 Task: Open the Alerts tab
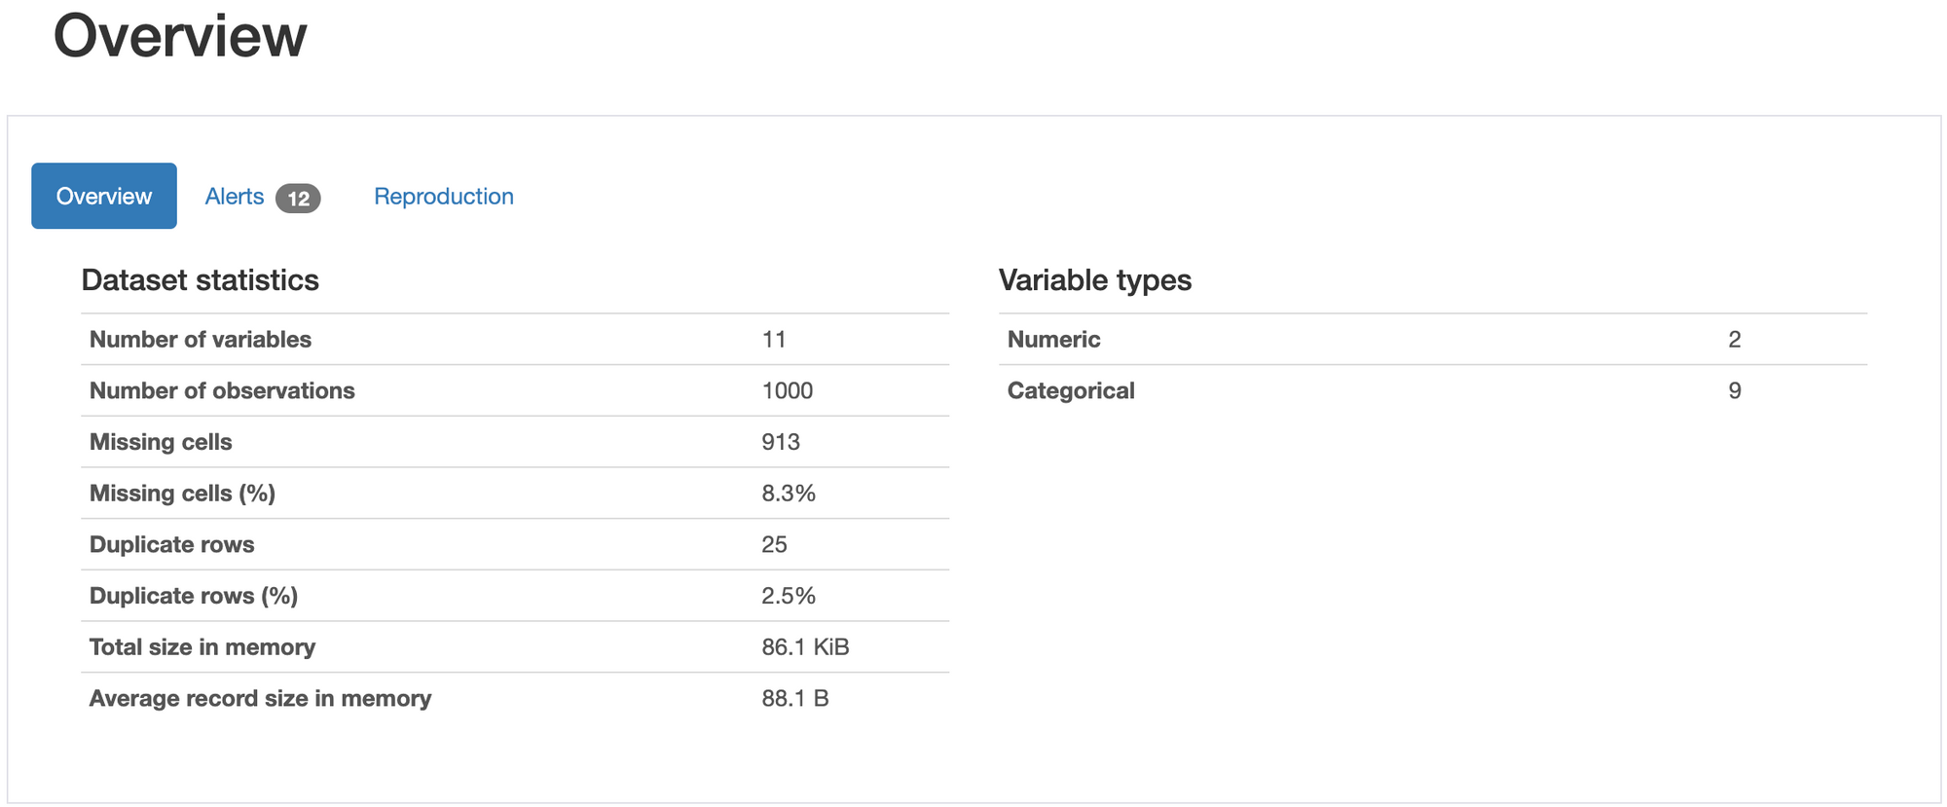235,197
